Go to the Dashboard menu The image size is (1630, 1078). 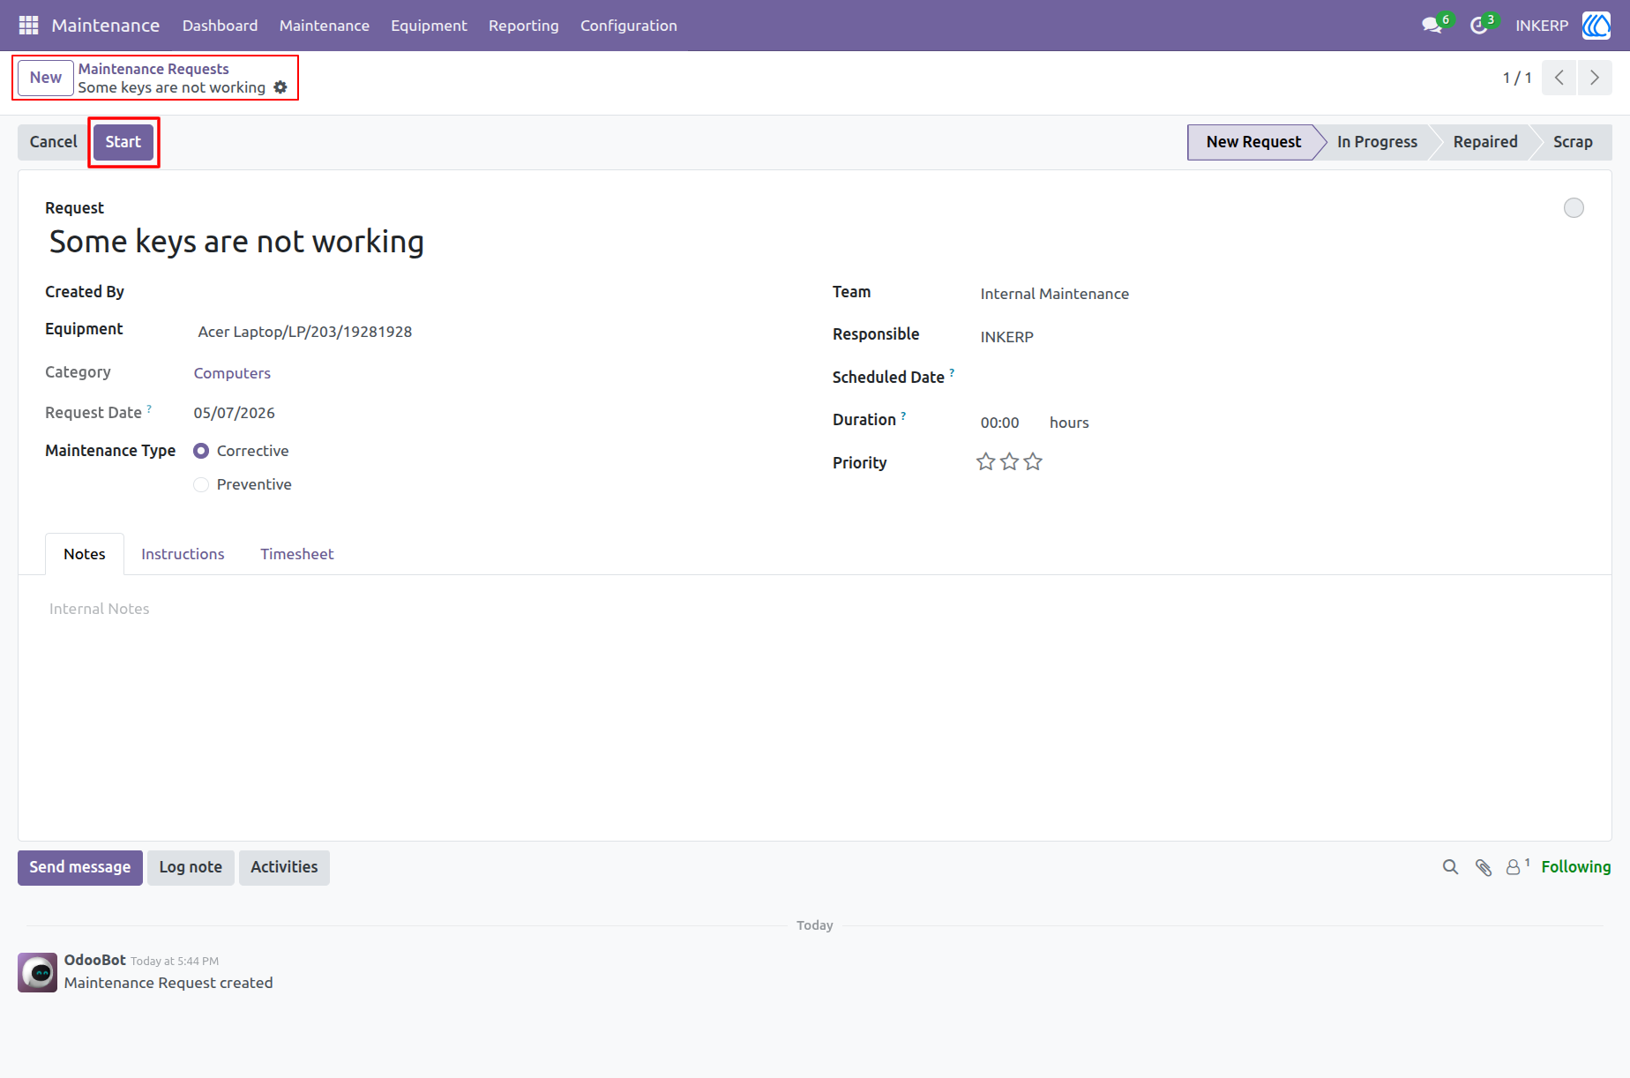(220, 26)
